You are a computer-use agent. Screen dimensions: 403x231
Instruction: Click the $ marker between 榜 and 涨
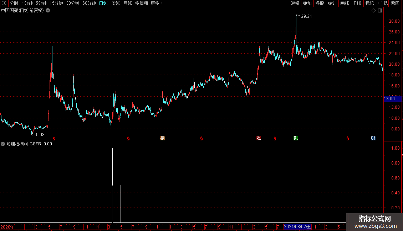(201, 139)
